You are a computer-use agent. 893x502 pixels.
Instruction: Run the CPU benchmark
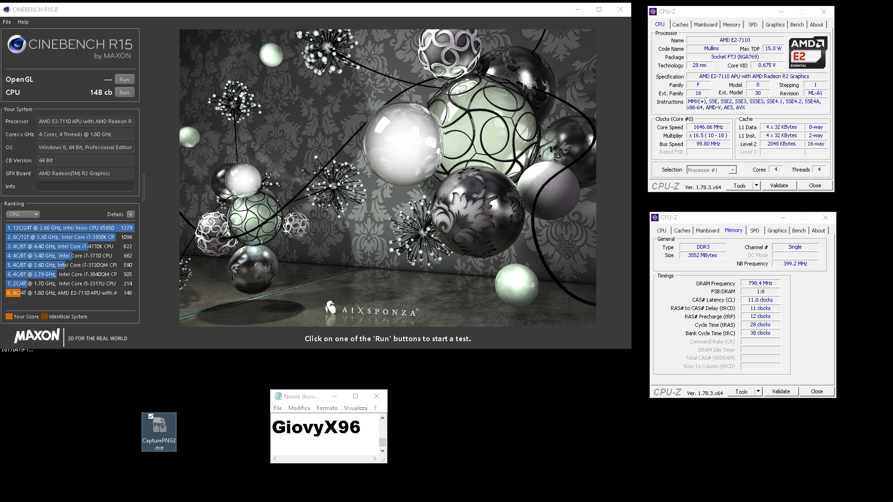124,92
